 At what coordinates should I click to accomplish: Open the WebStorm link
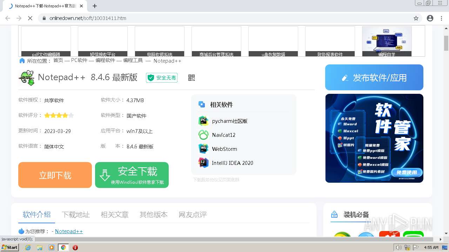[224, 149]
